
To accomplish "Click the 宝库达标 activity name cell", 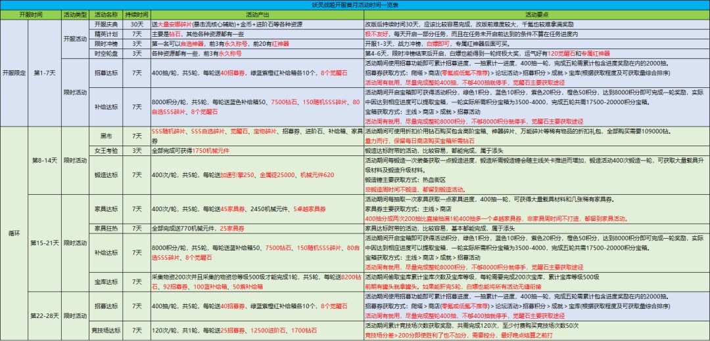I will coord(106,282).
